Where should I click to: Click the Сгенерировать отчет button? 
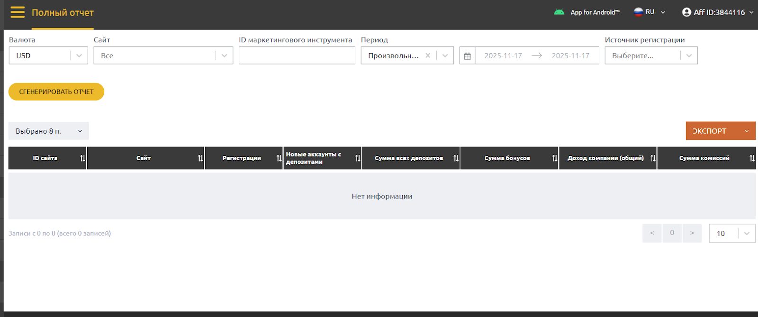[56, 92]
